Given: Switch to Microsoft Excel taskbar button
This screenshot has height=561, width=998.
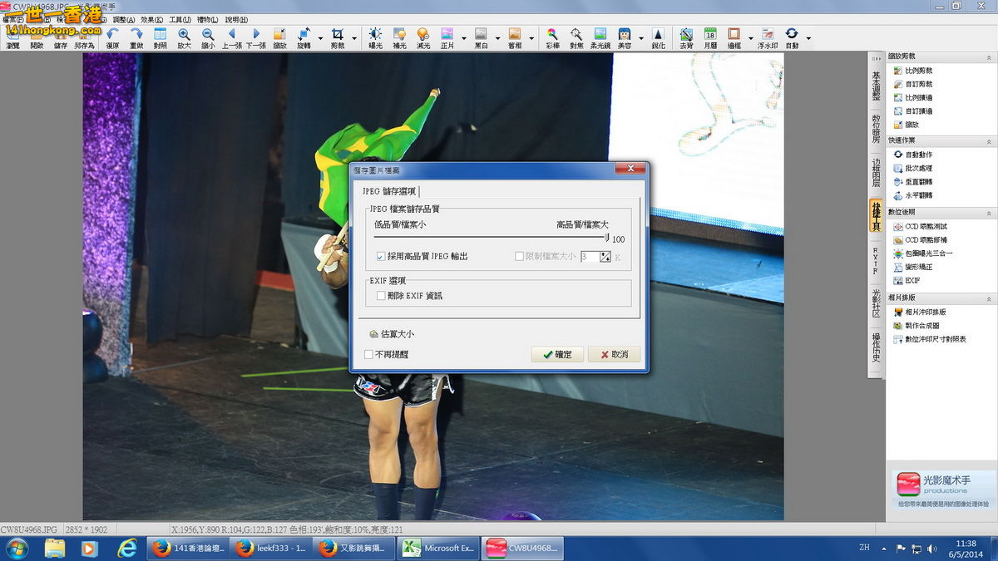Looking at the screenshot, I should [437, 548].
